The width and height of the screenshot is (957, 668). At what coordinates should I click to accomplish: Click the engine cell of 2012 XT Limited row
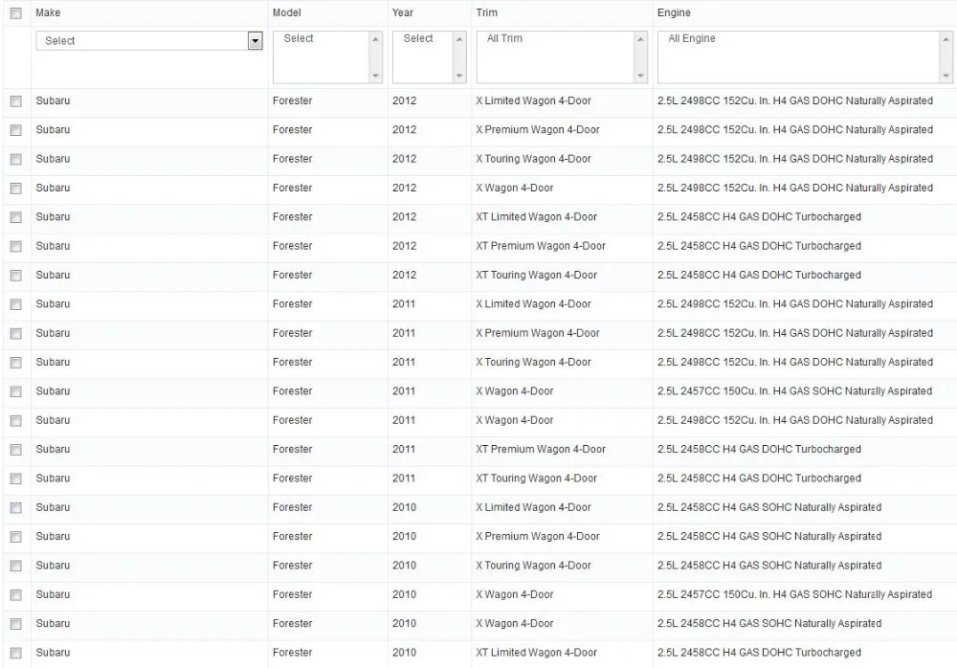(759, 216)
